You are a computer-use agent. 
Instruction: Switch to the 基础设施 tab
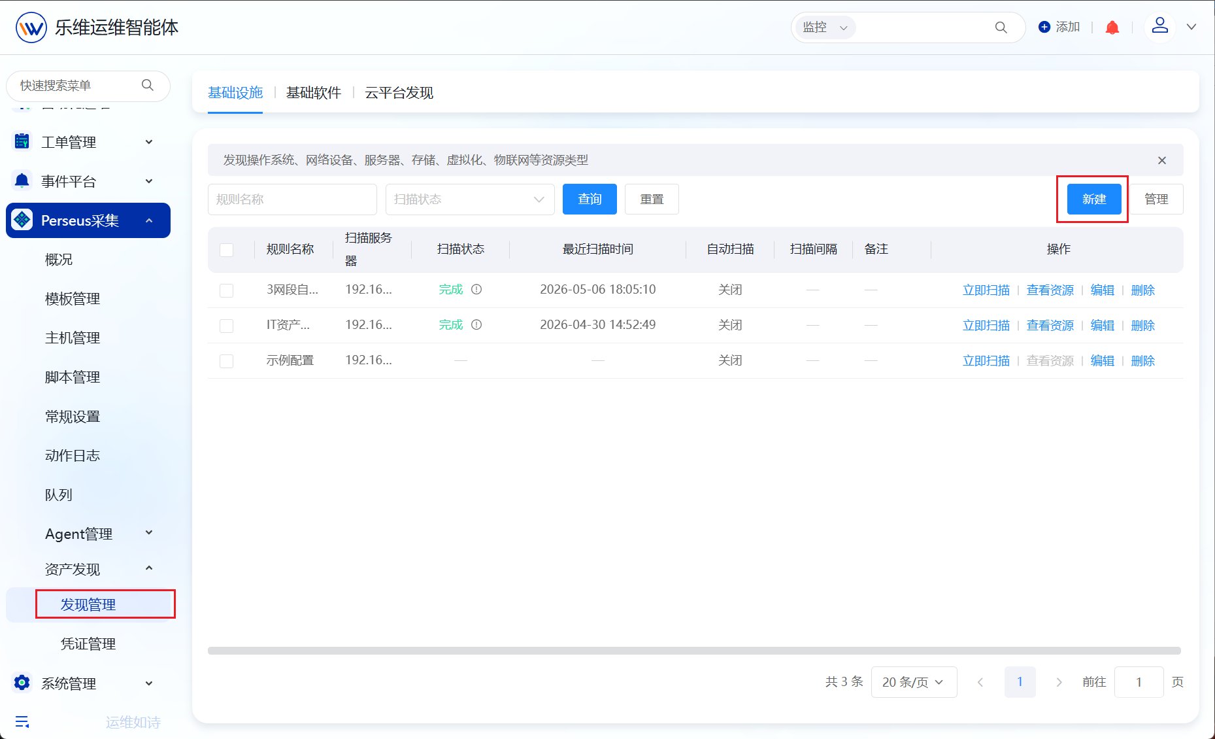pyautogui.click(x=235, y=93)
